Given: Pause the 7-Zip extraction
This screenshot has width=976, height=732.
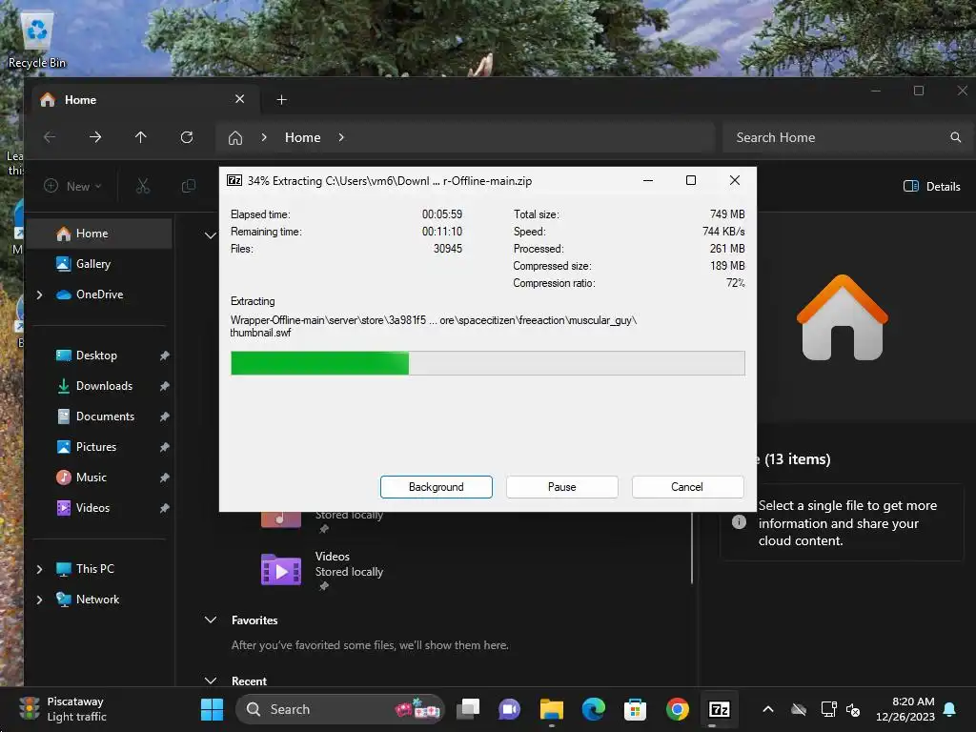Looking at the screenshot, I should 562,487.
